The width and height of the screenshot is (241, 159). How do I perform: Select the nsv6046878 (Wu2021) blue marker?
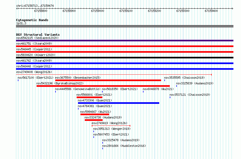point(143,92)
